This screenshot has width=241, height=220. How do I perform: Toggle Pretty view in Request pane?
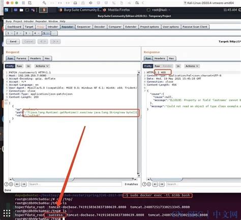[10, 66]
